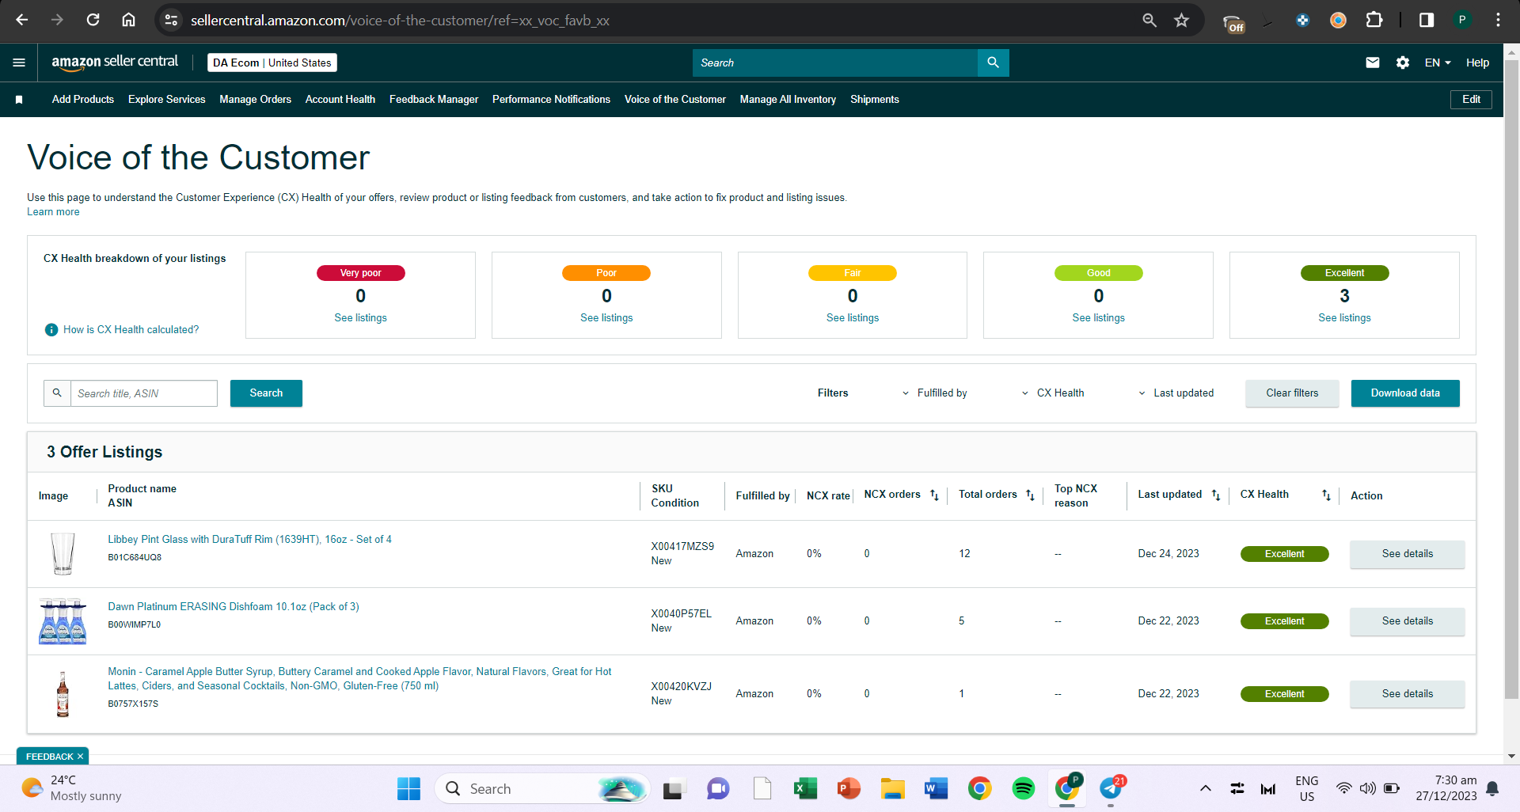The image size is (1520, 812).
Task: Open Windows Start menu
Action: click(408, 788)
